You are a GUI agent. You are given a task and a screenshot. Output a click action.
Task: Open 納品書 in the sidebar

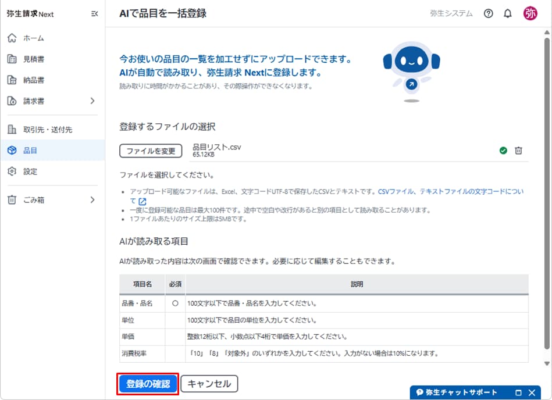(33, 80)
